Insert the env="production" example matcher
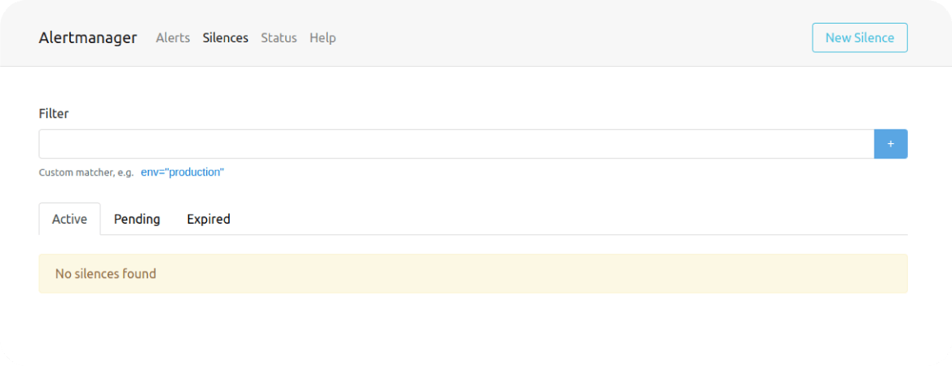 (183, 172)
